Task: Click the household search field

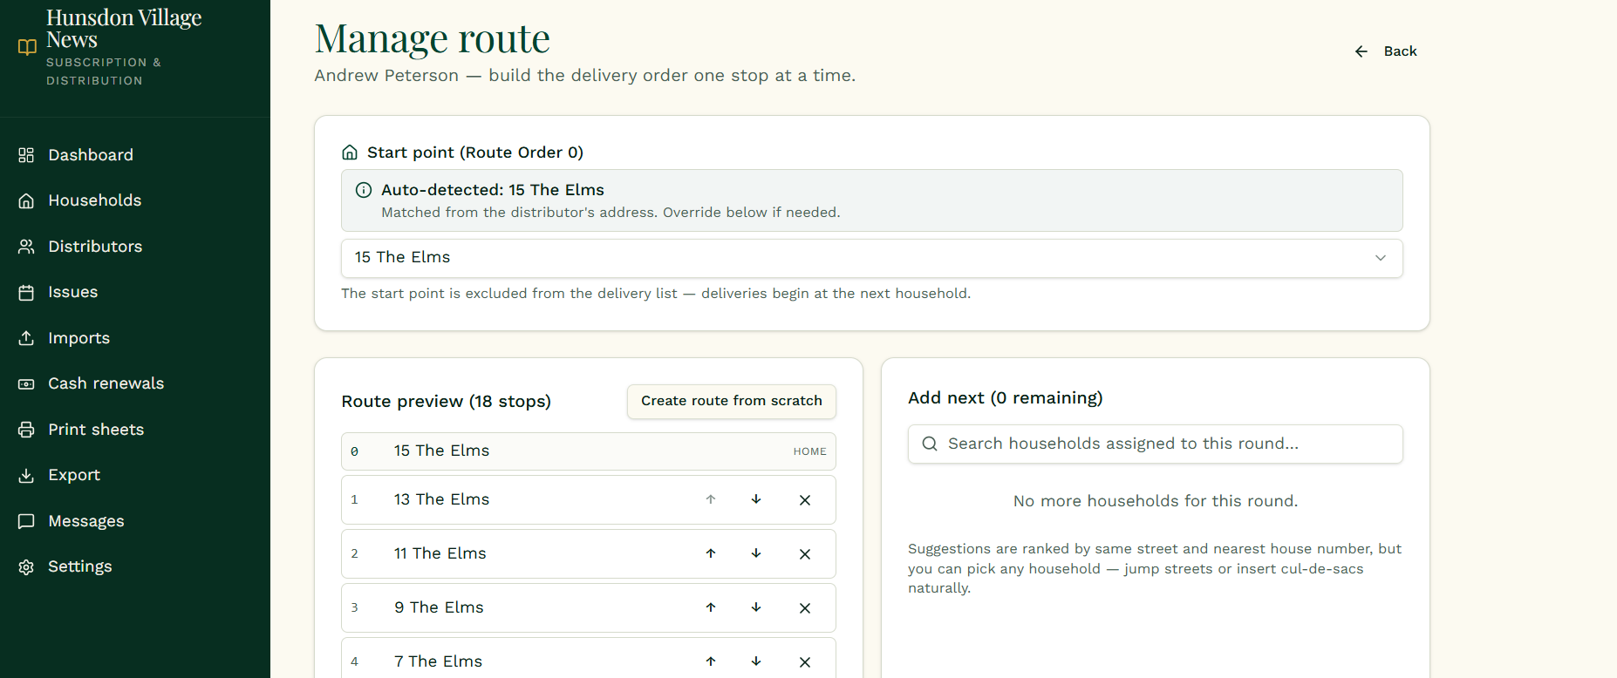Action: [x=1155, y=444]
